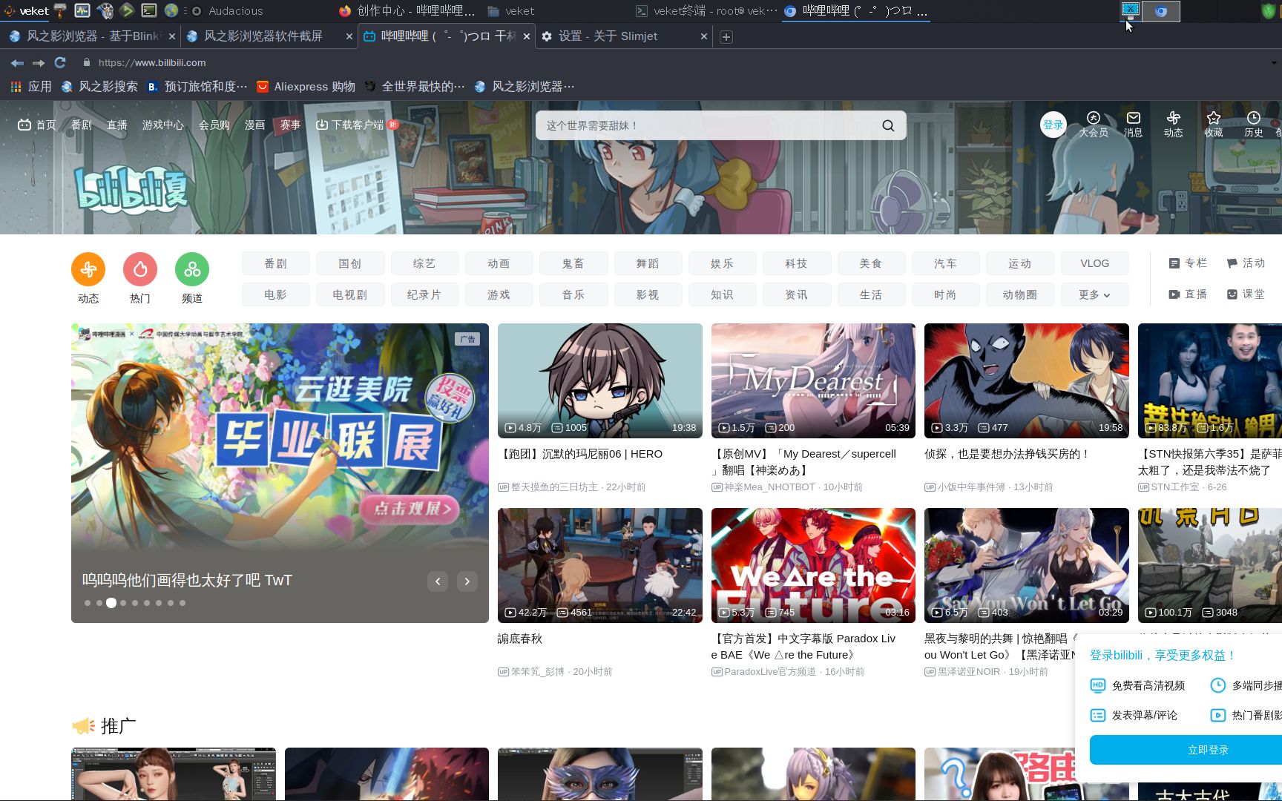Open the 謪底春秋 video title
Image resolution: width=1282 pixels, height=801 pixels.
coord(520,639)
